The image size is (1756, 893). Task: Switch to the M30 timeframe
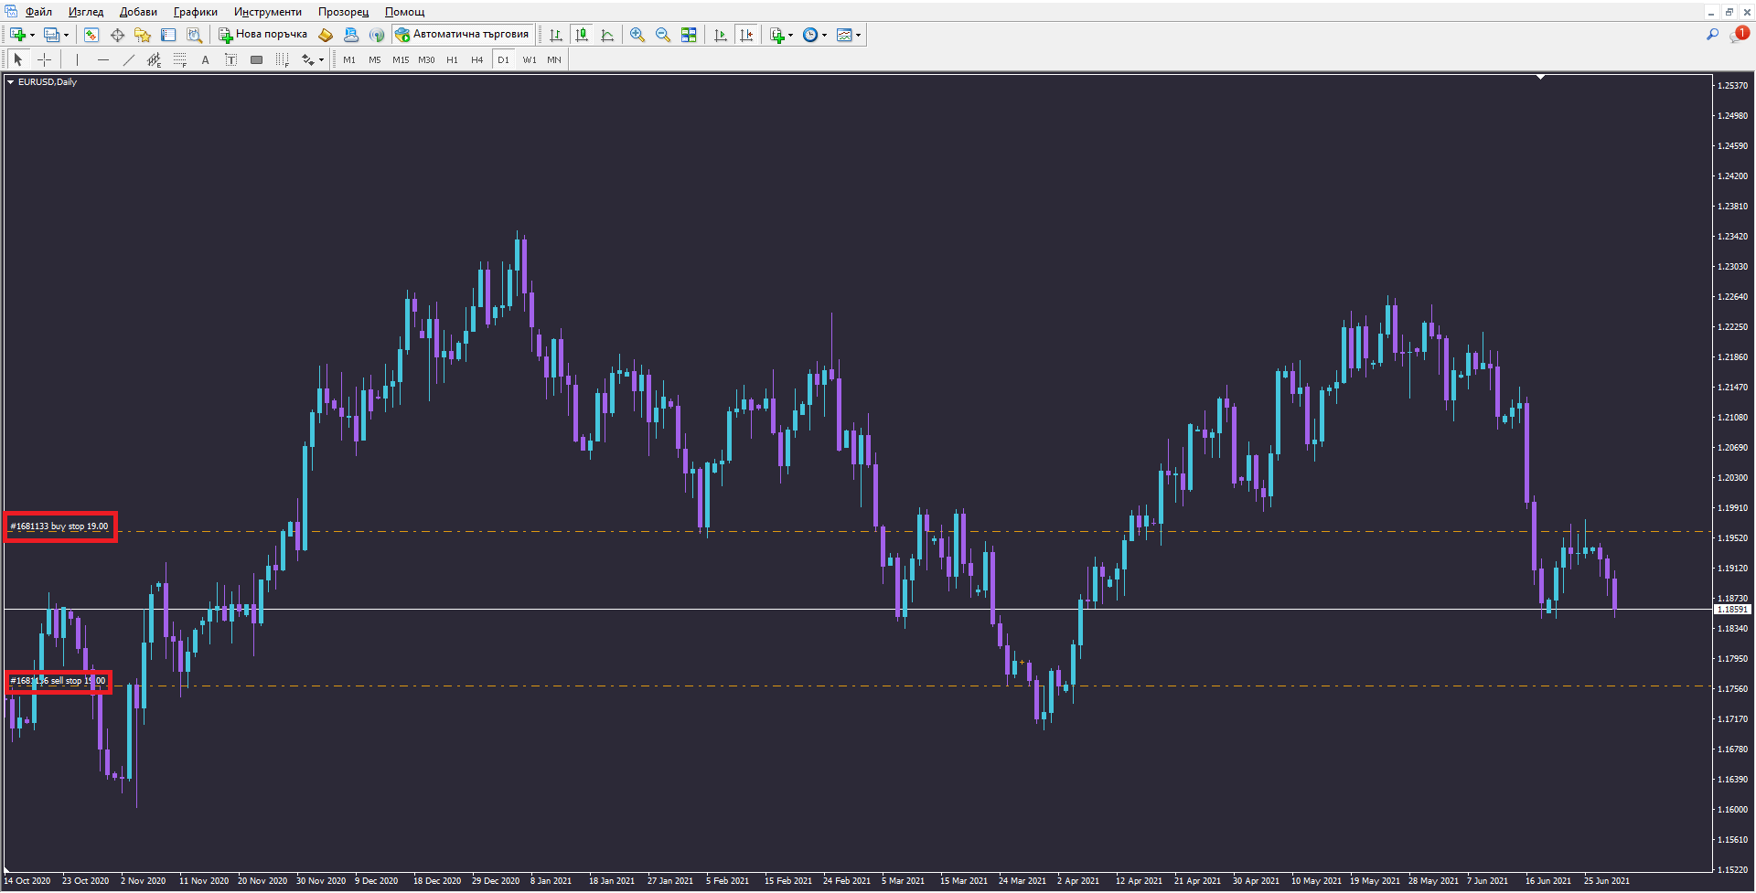(426, 59)
